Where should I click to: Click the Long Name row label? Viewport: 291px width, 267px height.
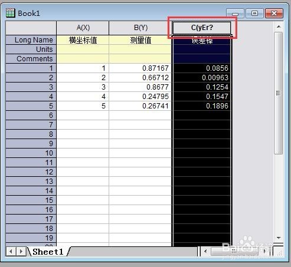click(31, 40)
